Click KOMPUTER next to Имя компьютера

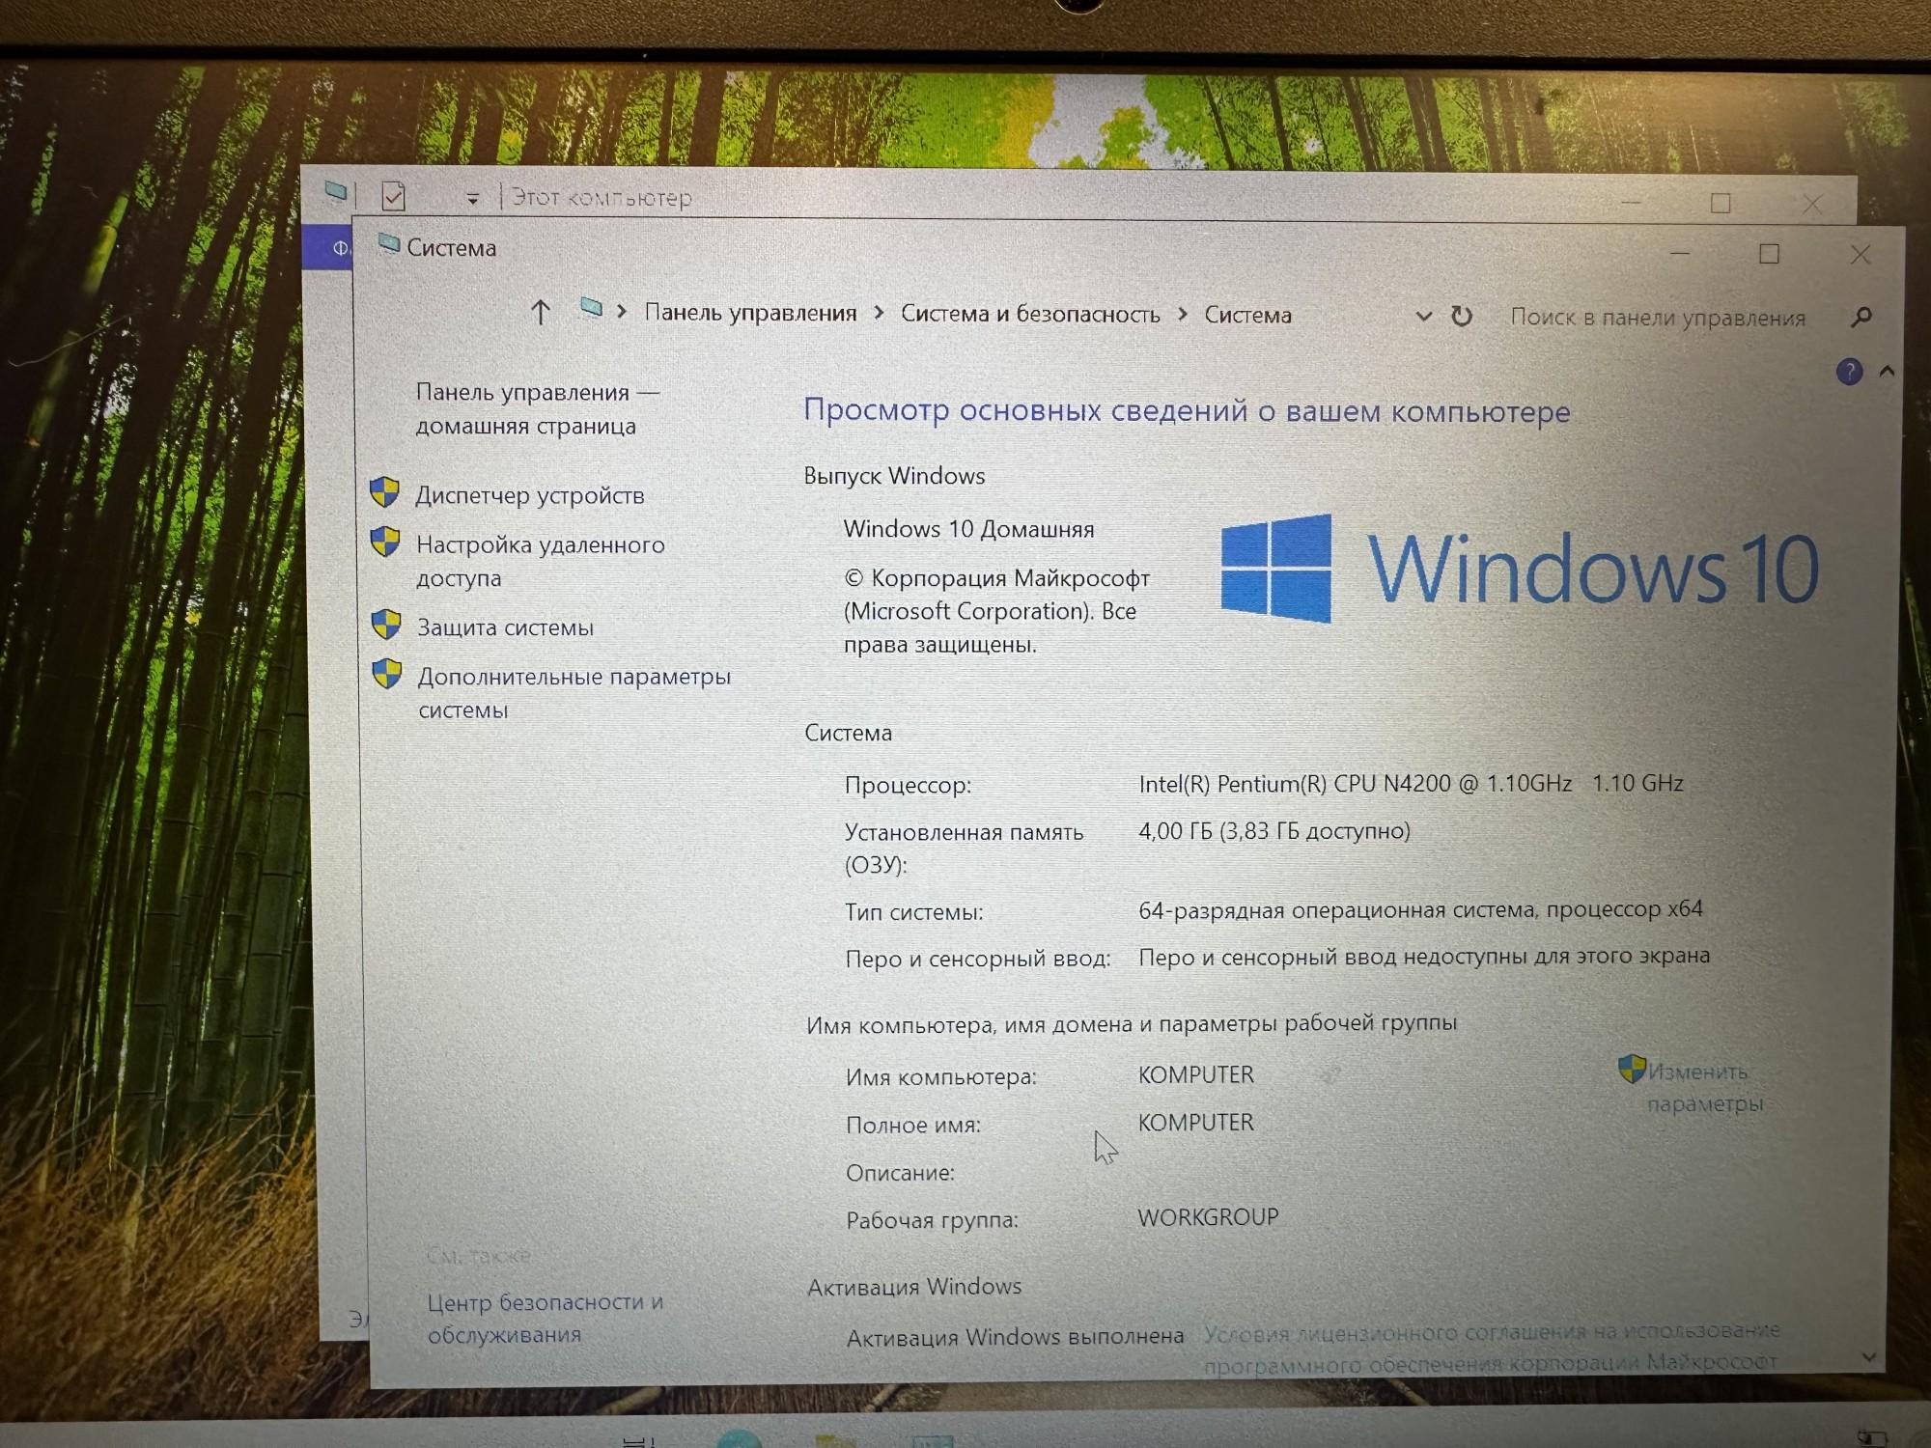(x=1195, y=1074)
